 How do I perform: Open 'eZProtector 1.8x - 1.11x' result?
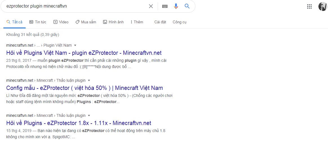(x=79, y=123)
